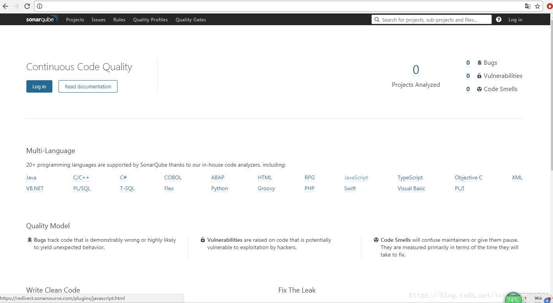Open the C# language link
Image resolution: width=553 pixels, height=303 pixels.
[123, 177]
